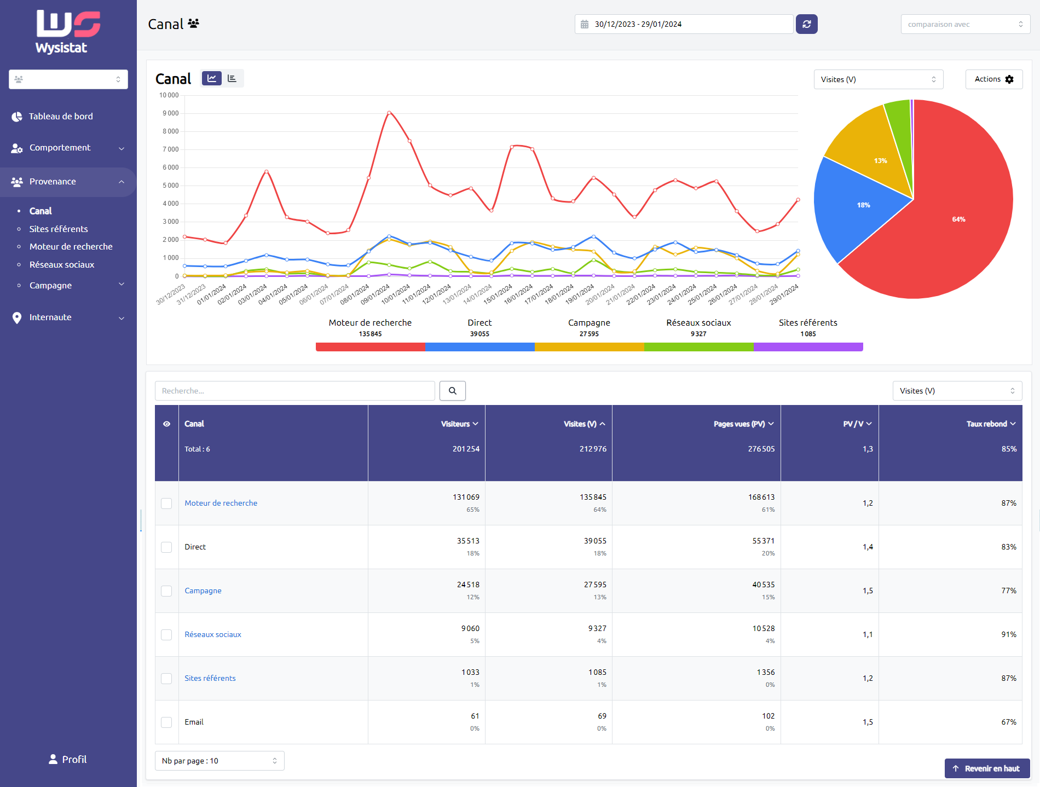Open the Nb par page dropdown

click(219, 761)
